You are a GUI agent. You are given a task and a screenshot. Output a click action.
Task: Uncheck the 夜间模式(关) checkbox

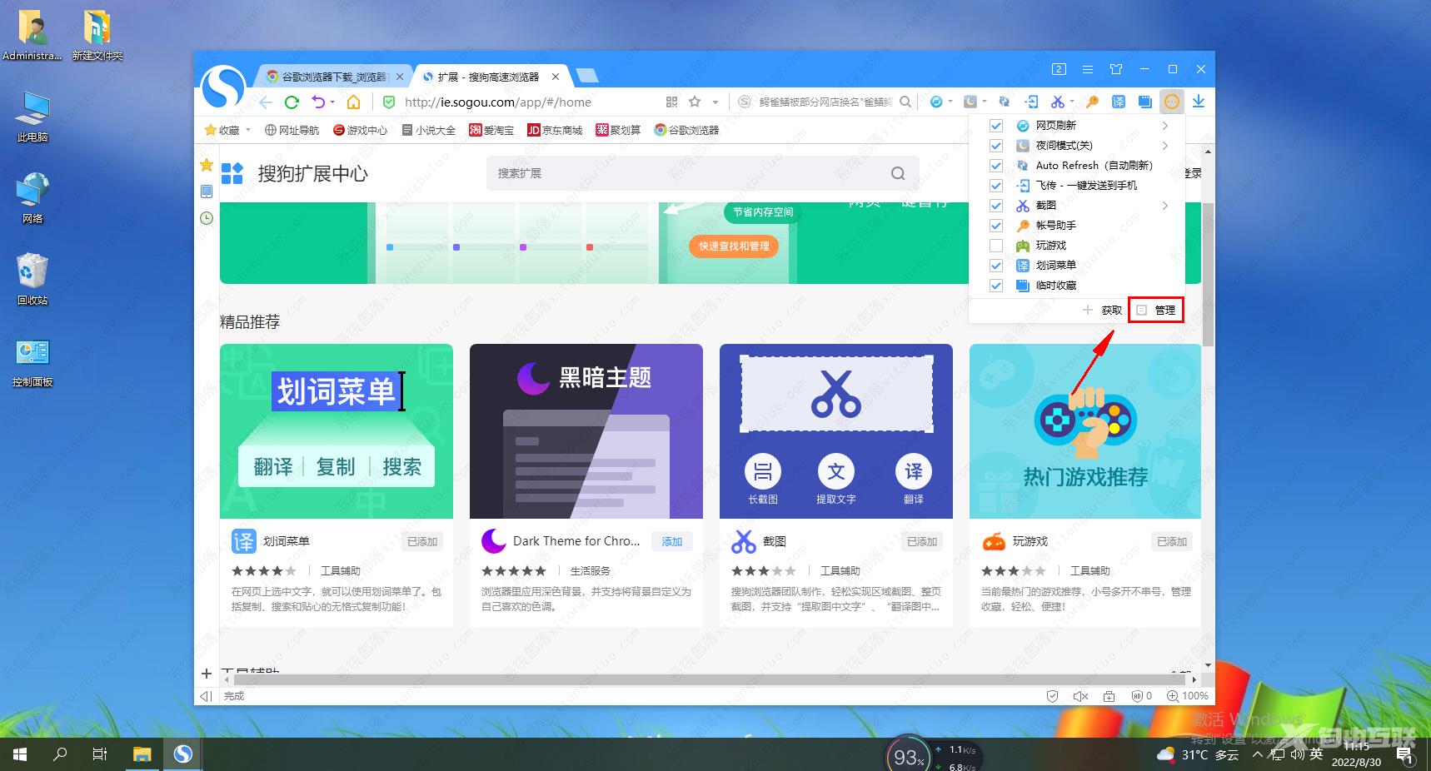click(996, 146)
